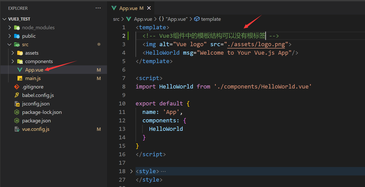This screenshot has width=365, height=187.
Task: Click the file icon beside vue.config.js
Action: [17, 129]
